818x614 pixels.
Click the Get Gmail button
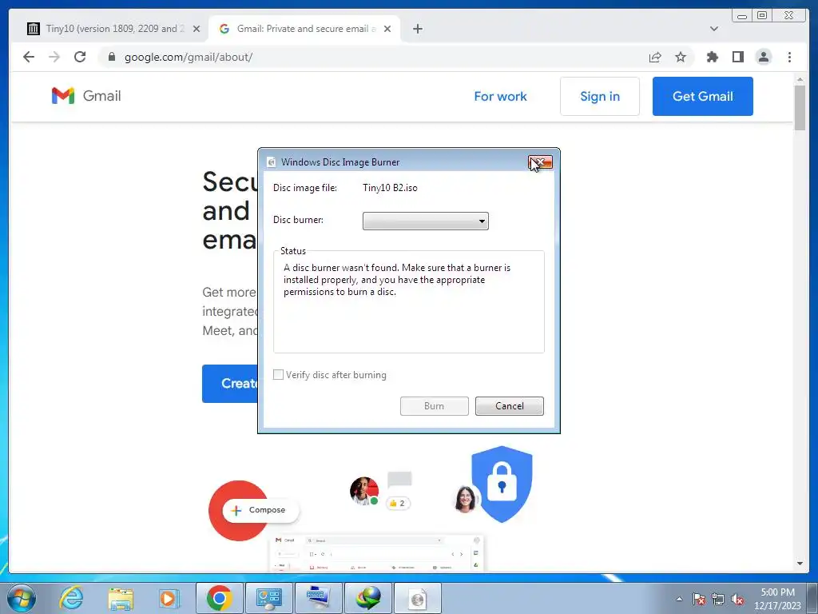[703, 97]
